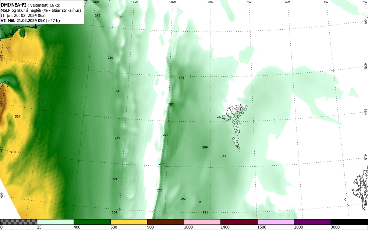Click the yellow 500–900 legend swatch
The image size is (368, 230).
click(x=129, y=222)
